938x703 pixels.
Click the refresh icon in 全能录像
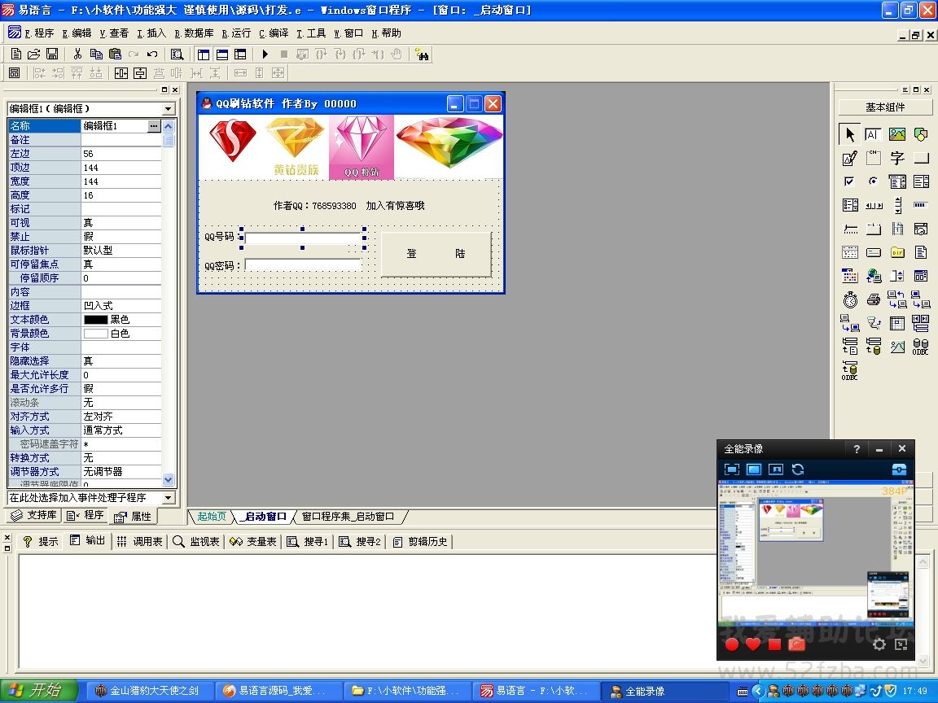click(797, 469)
